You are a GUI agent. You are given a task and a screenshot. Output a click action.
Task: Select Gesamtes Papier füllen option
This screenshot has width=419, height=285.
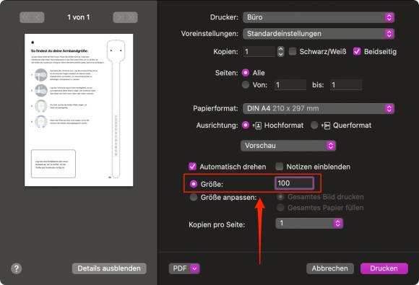(280, 207)
